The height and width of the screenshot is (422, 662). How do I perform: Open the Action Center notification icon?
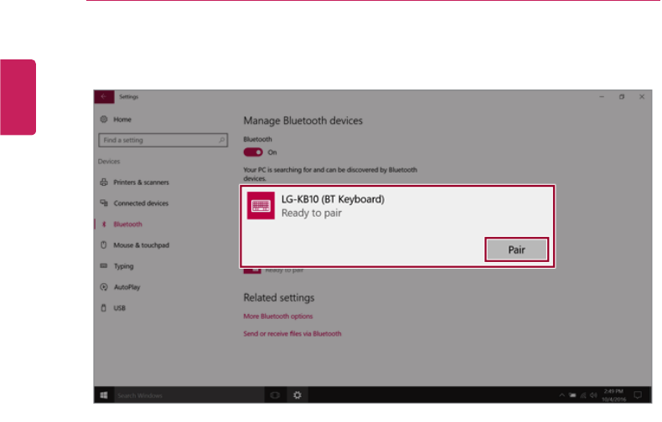638,395
